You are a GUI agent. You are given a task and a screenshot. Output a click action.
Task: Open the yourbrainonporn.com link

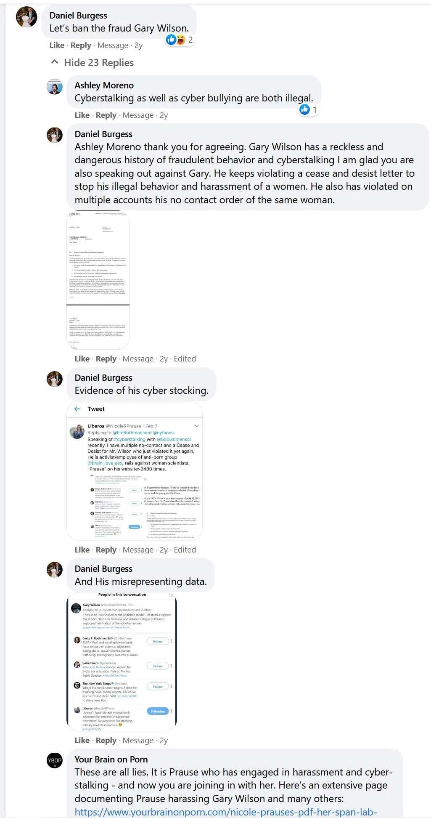pos(225,812)
